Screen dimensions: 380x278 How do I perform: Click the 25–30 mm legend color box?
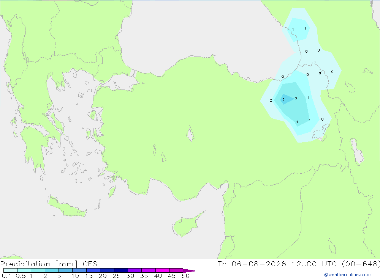coord(121,270)
